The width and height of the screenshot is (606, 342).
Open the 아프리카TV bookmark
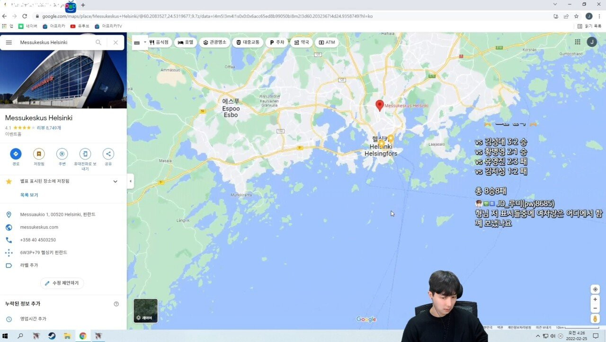point(108,26)
